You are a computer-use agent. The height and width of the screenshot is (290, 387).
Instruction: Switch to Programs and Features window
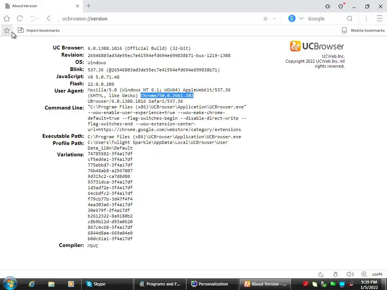tap(160, 284)
